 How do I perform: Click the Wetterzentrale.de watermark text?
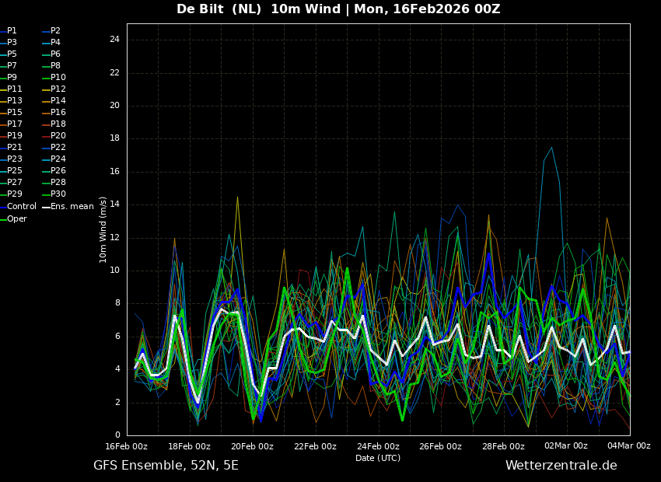(x=561, y=466)
